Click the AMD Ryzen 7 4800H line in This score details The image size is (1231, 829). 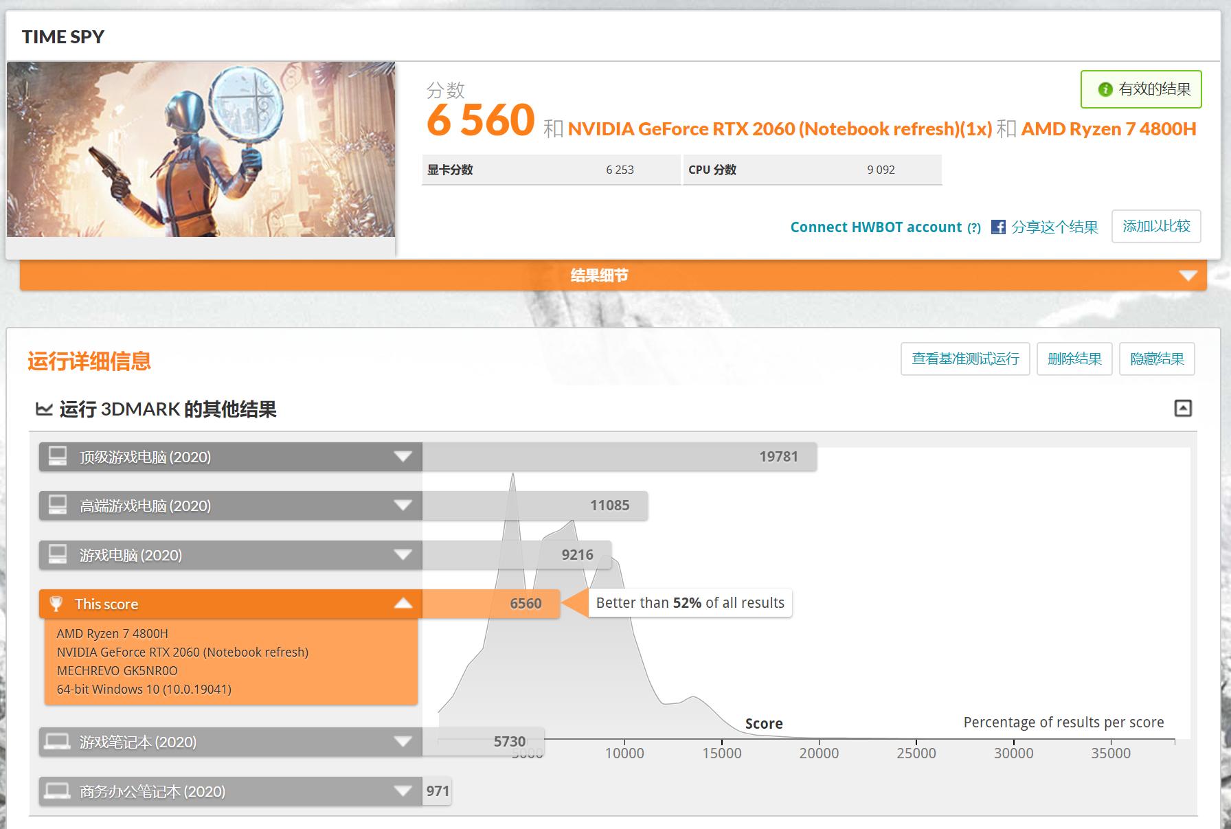point(112,634)
